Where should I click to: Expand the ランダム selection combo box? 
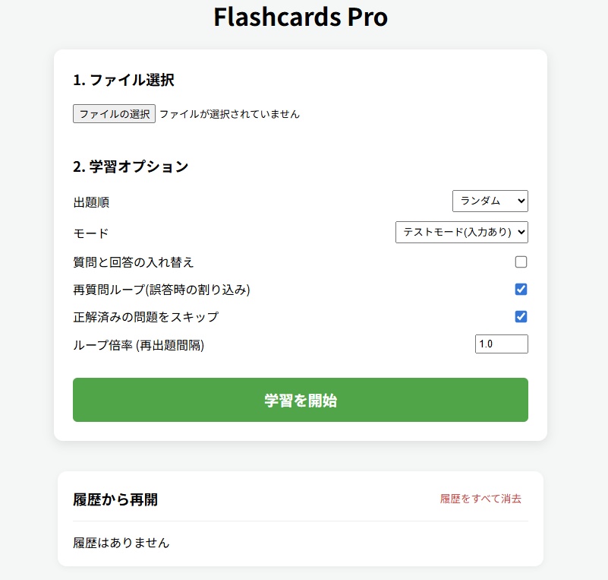pyautogui.click(x=490, y=201)
